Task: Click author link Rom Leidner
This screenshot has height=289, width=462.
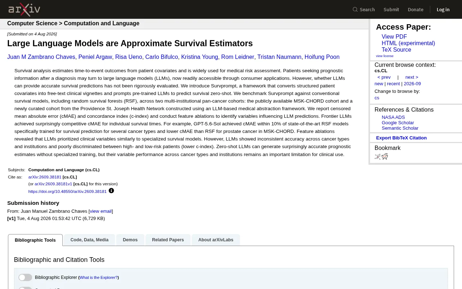Action: 237,57
